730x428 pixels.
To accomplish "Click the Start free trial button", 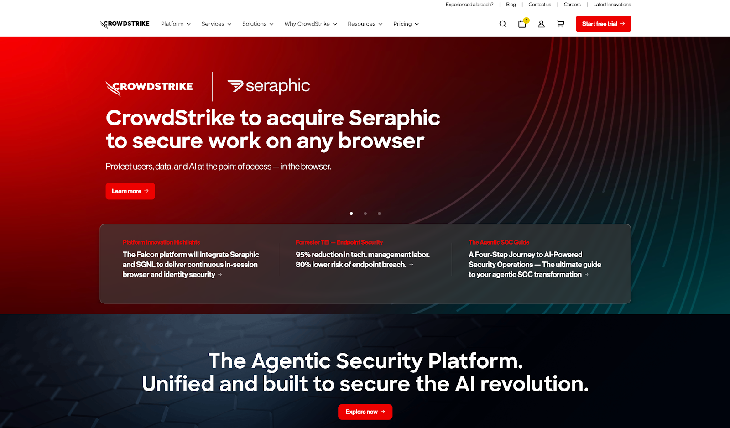I will 603,24.
